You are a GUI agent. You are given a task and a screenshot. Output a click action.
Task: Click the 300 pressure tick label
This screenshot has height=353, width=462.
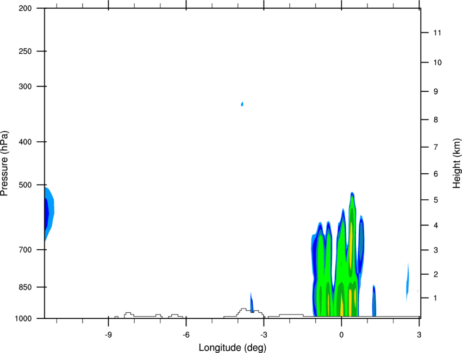tap(25, 86)
